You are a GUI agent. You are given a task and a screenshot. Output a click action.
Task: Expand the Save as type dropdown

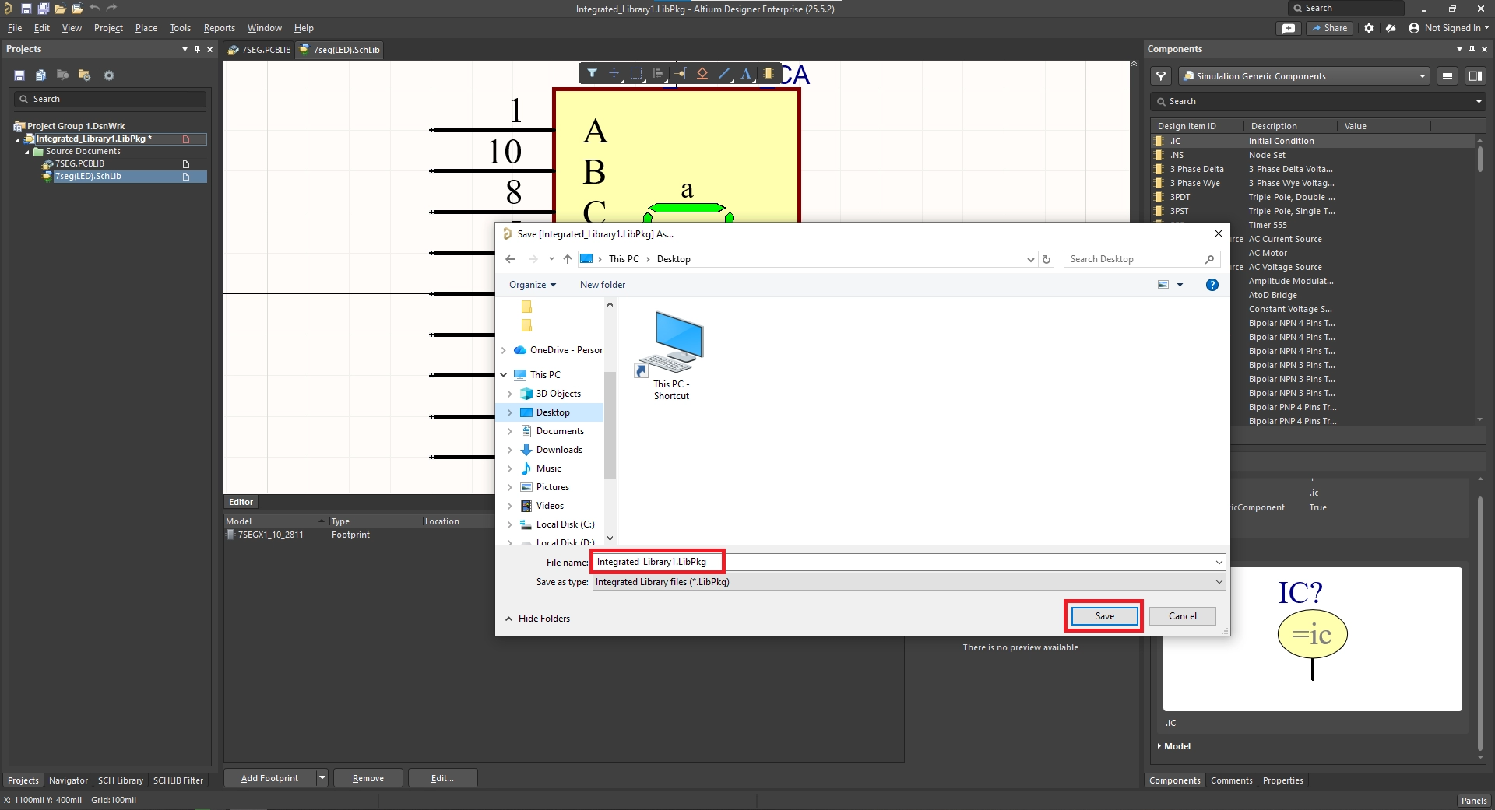point(1219,582)
